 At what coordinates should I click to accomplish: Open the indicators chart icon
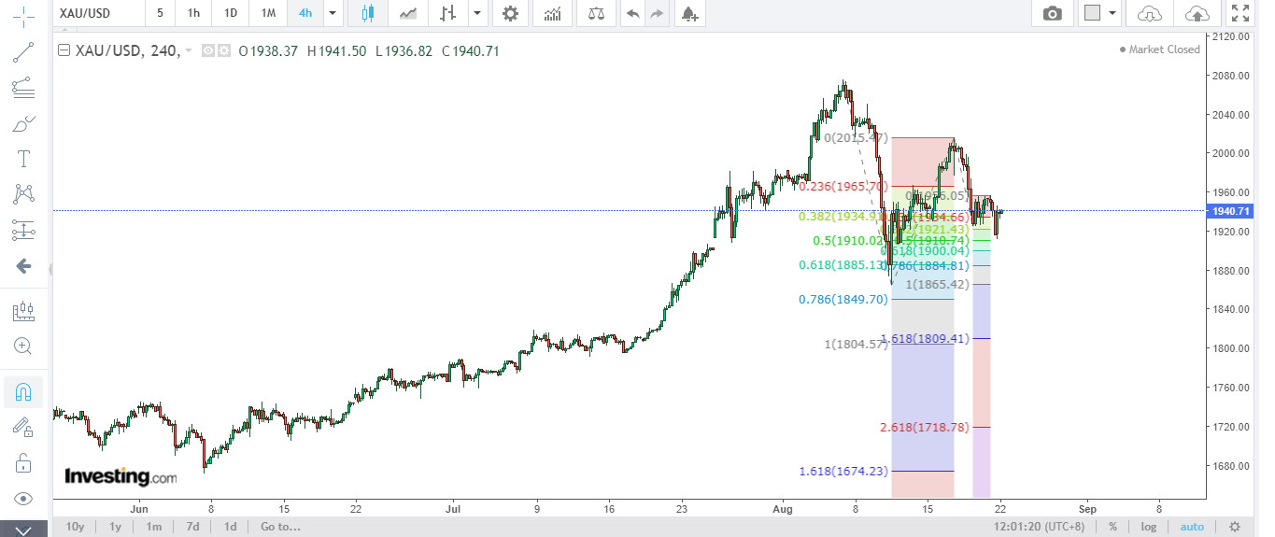552,13
